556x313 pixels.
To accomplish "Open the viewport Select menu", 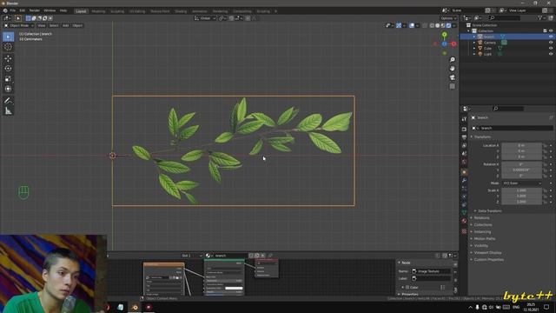I will 54,25.
